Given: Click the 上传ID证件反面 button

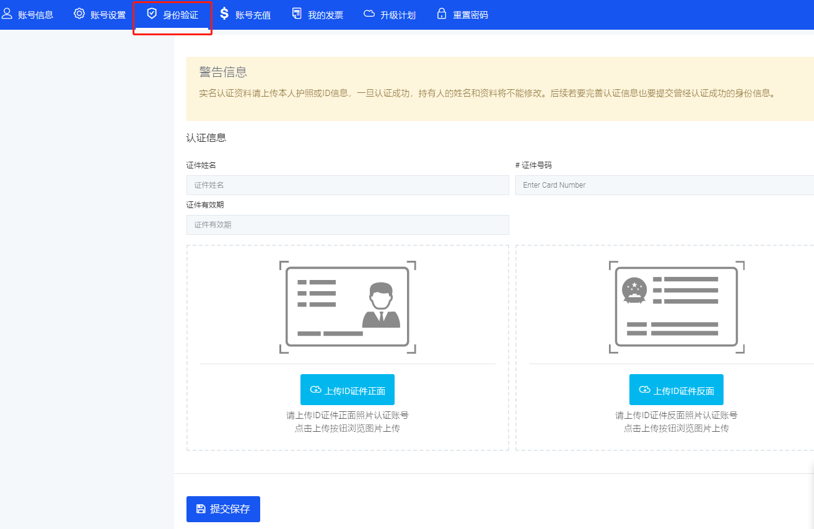Looking at the screenshot, I should coord(676,390).
